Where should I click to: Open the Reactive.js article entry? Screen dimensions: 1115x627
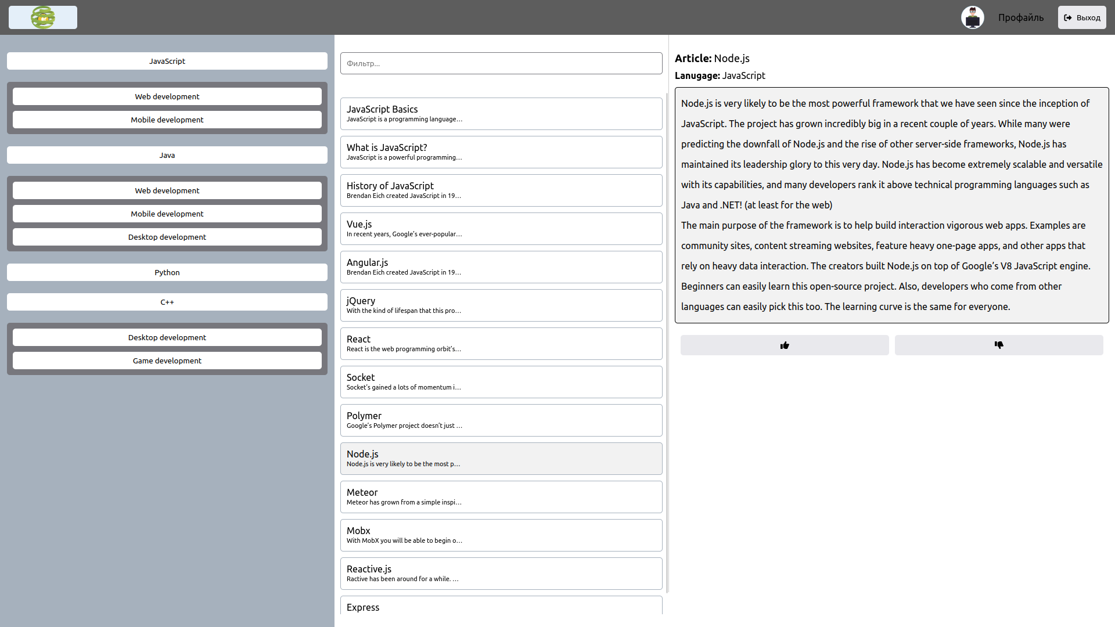pyautogui.click(x=501, y=573)
